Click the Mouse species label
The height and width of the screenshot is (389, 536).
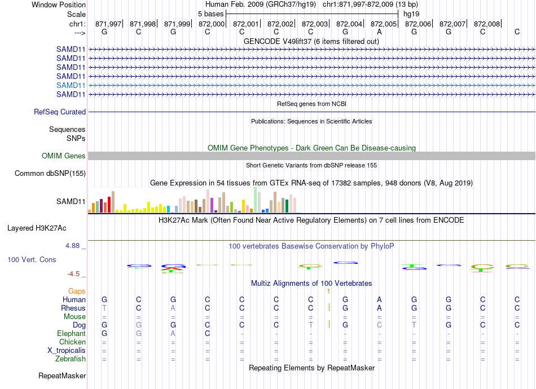(x=74, y=317)
